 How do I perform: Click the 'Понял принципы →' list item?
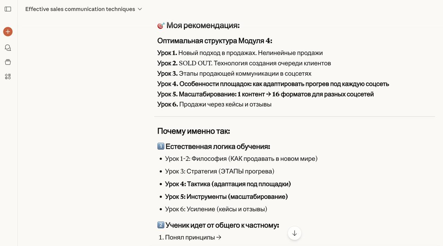click(x=193, y=237)
